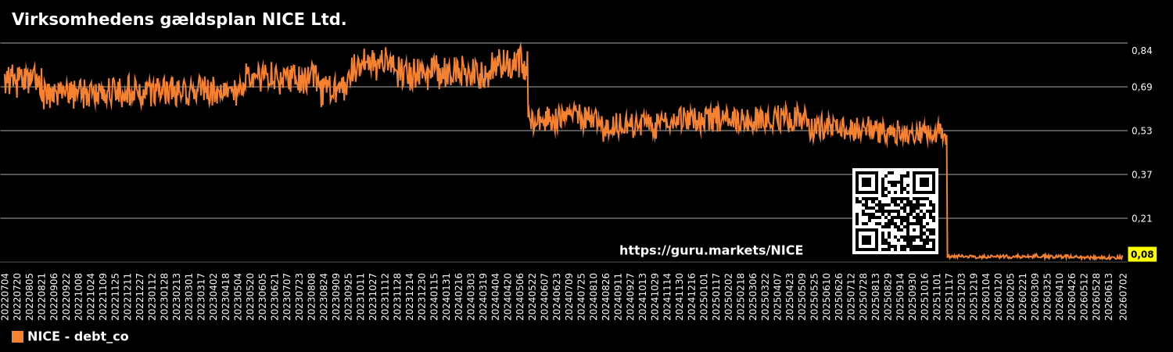Screen dimensions: 1173x352
Task: Click the 20250407 date on x-axis
Action: click(778, 296)
